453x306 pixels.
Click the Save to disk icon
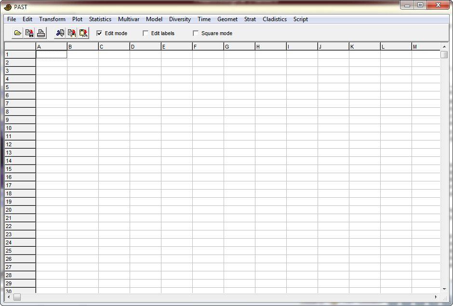(x=29, y=33)
